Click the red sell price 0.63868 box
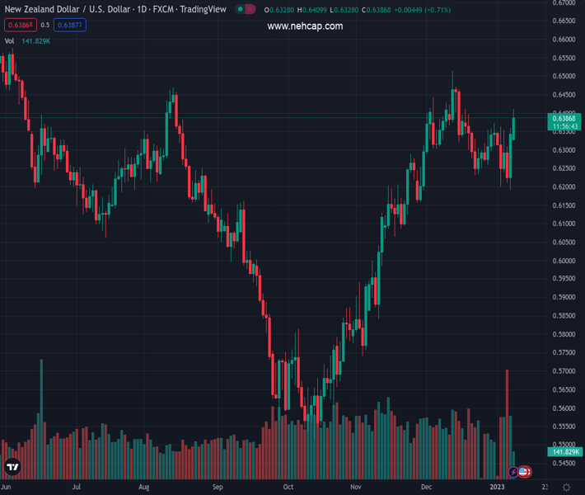 (x=19, y=26)
